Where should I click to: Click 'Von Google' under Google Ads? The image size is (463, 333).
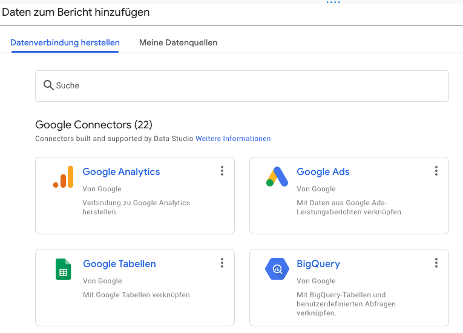[x=316, y=189]
